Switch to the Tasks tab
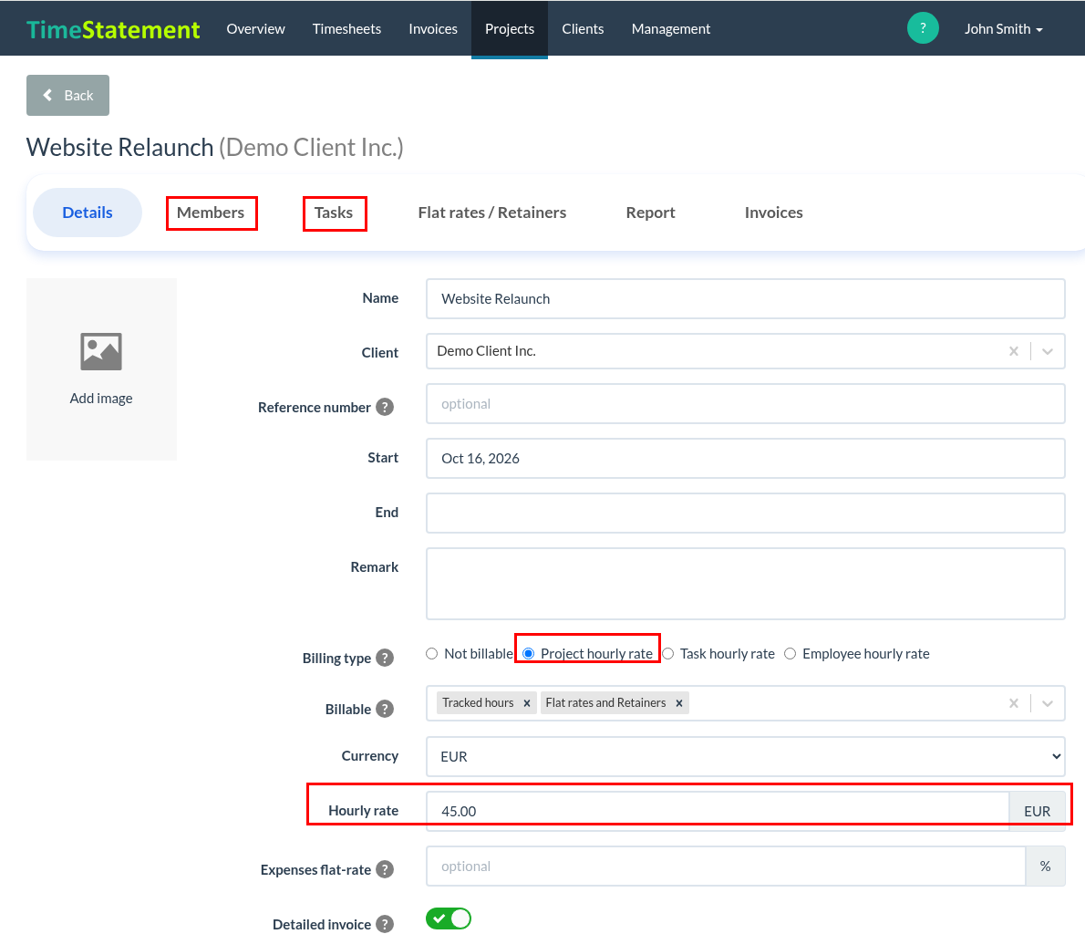 coord(334,213)
